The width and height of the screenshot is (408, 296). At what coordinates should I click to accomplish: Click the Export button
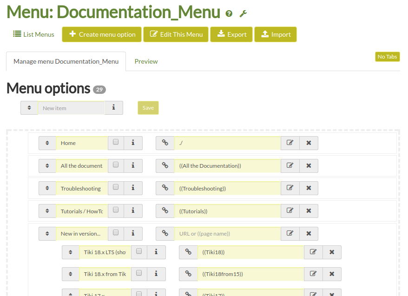point(231,34)
